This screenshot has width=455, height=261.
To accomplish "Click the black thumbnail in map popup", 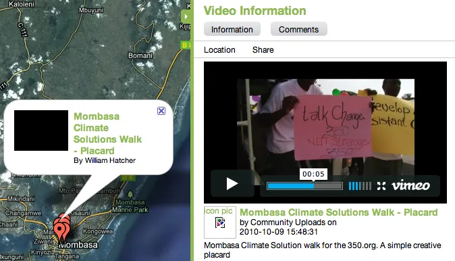I will (x=41, y=130).
